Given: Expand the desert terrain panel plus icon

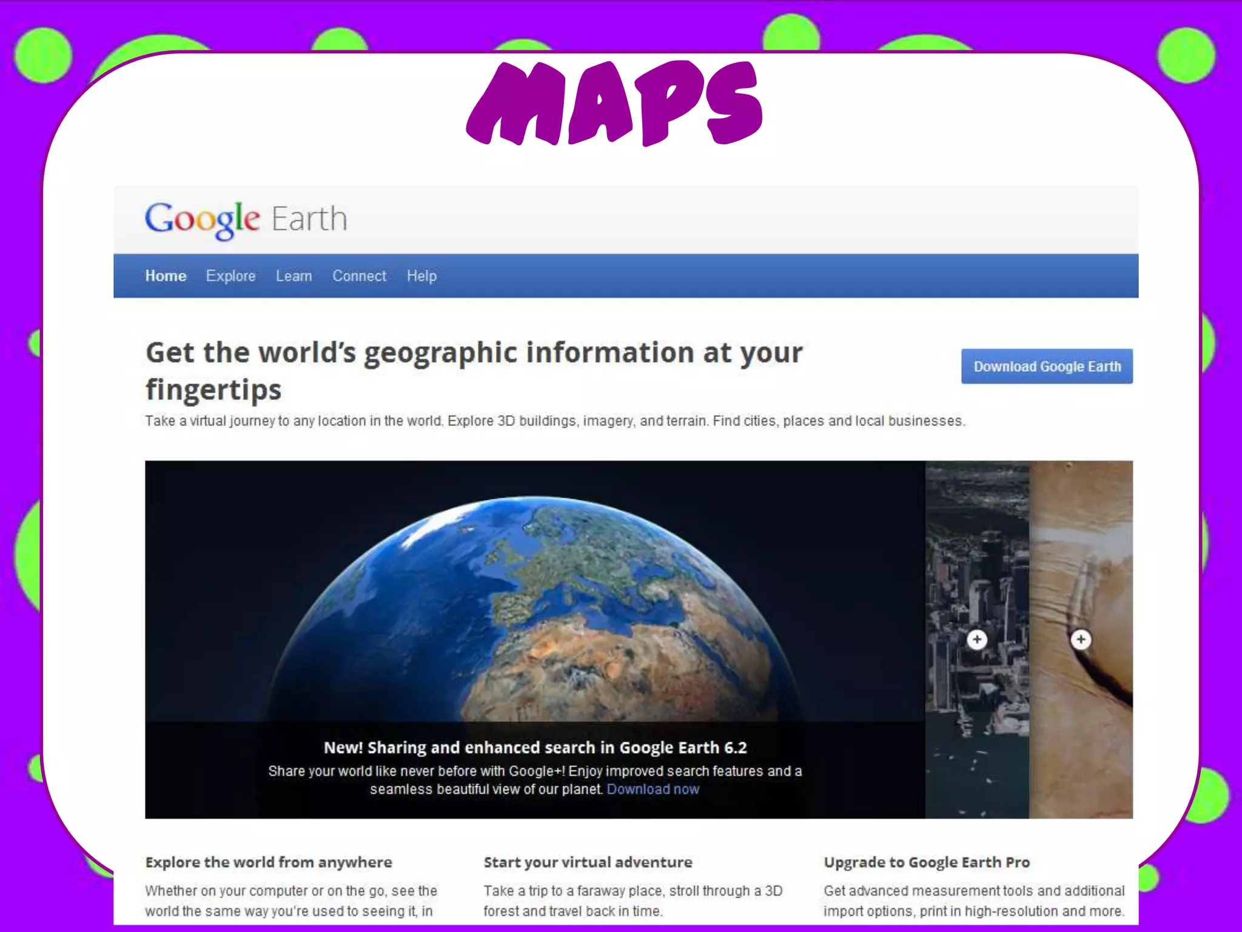Looking at the screenshot, I should [1081, 640].
